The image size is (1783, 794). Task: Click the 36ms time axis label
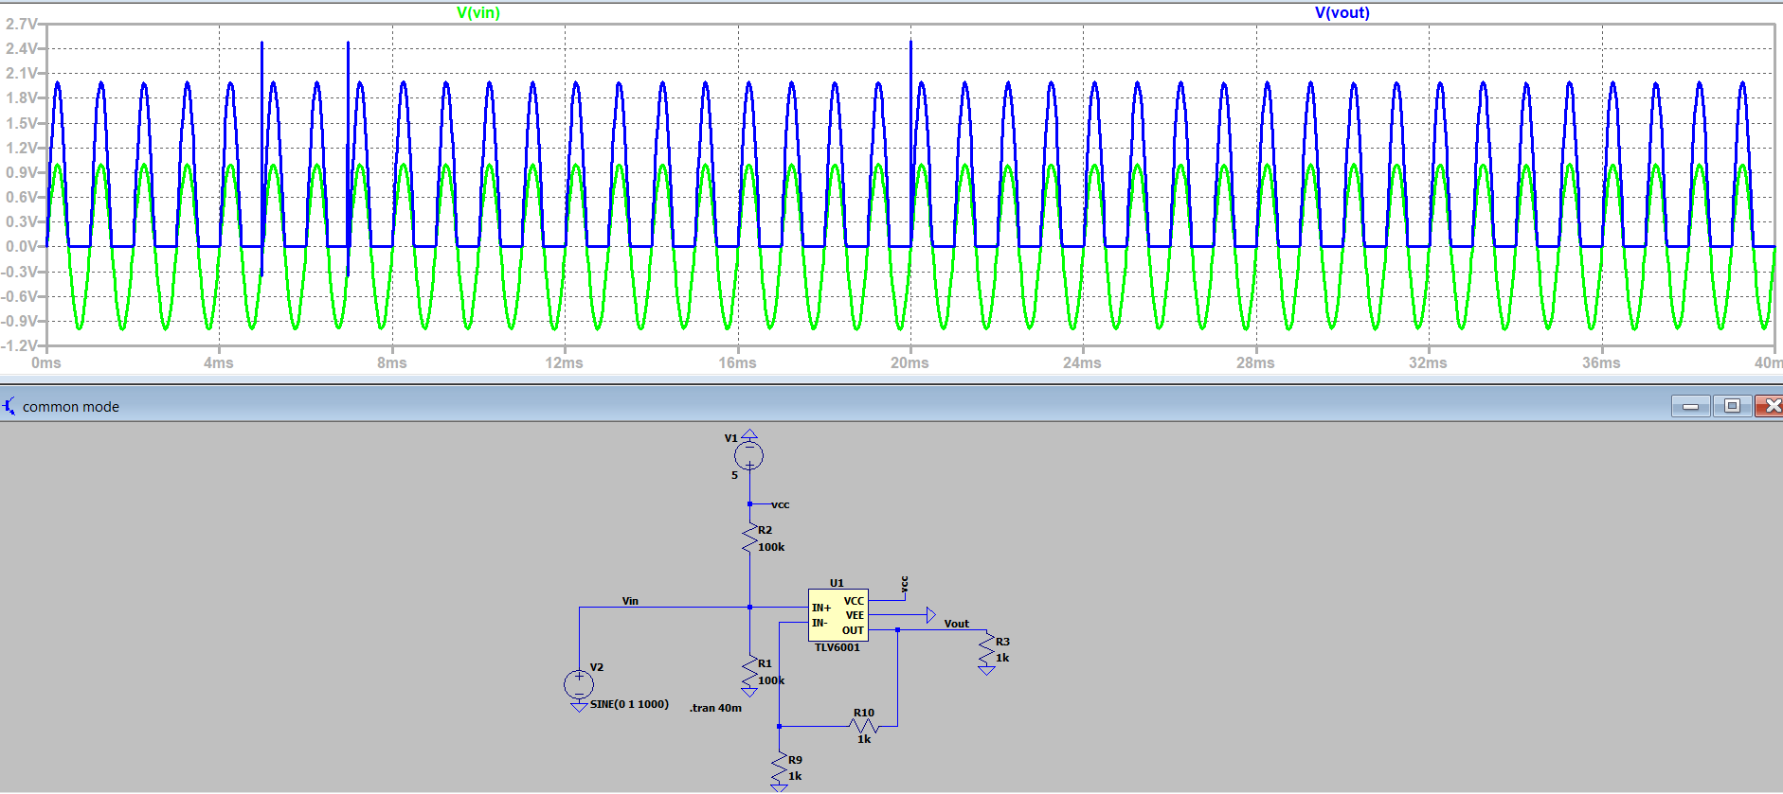[x=1601, y=362]
